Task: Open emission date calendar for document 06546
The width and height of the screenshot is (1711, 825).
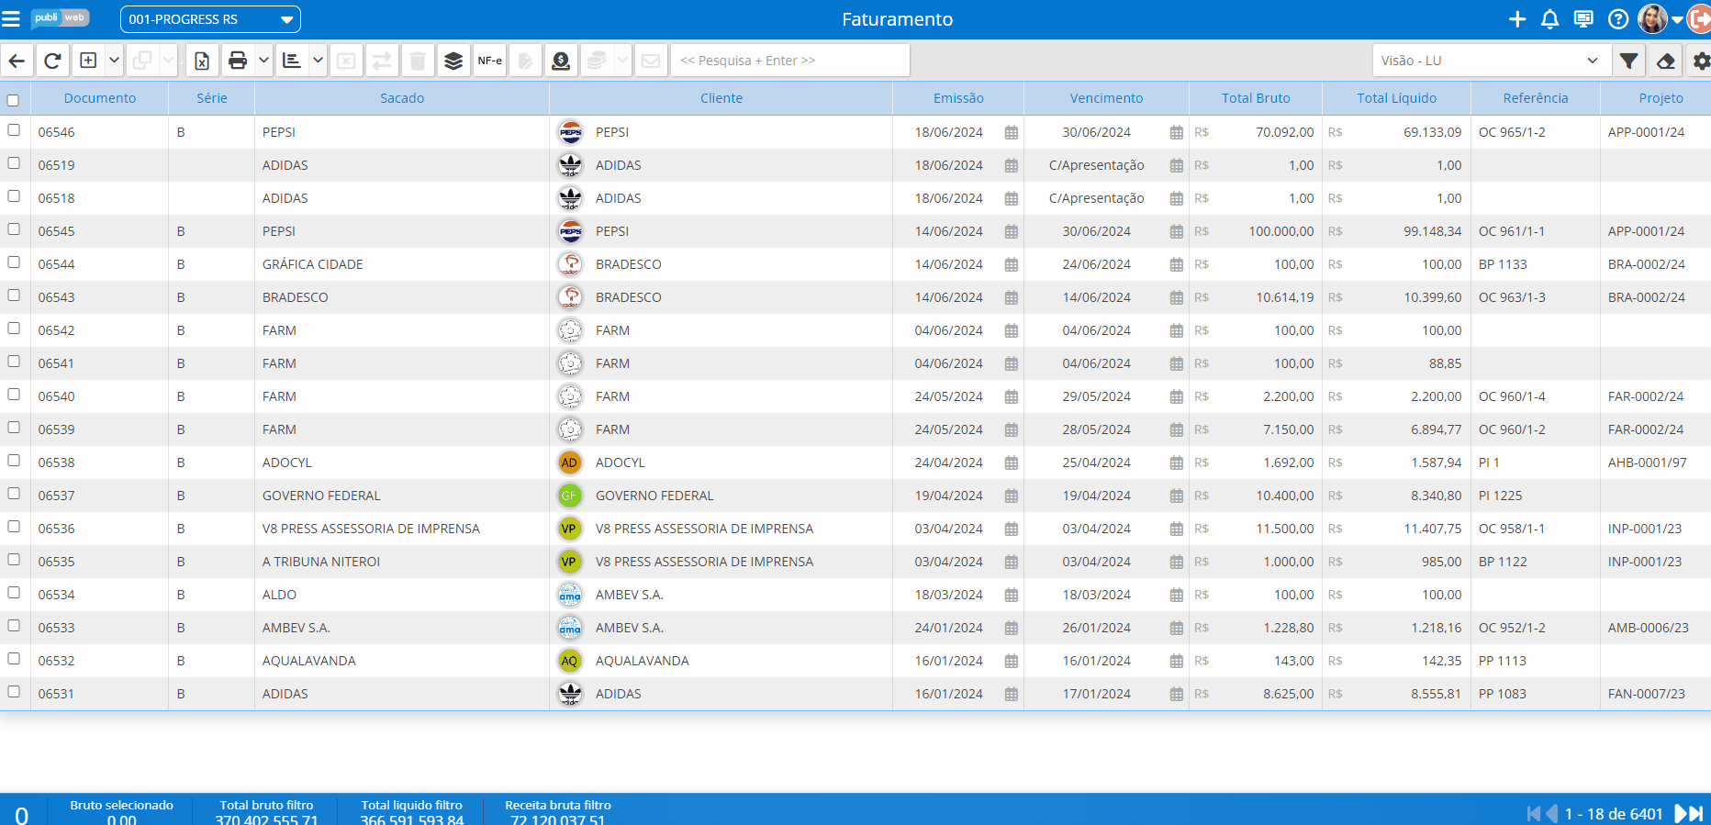Action: [x=1012, y=132]
